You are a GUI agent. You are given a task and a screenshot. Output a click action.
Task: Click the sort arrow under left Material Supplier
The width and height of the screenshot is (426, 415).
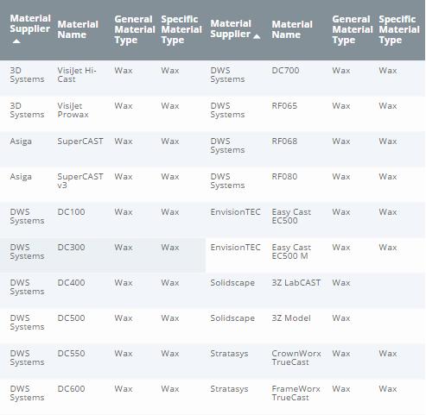pyautogui.click(x=16, y=41)
